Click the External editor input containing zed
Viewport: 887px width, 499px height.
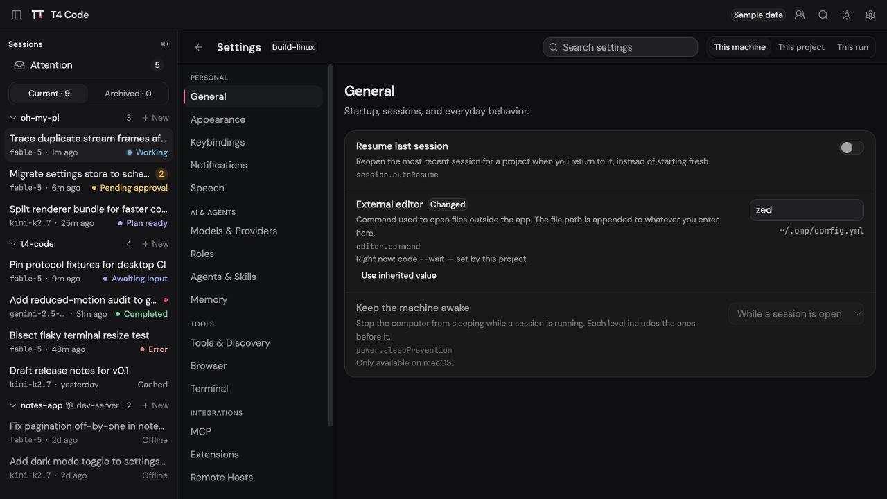tap(807, 210)
